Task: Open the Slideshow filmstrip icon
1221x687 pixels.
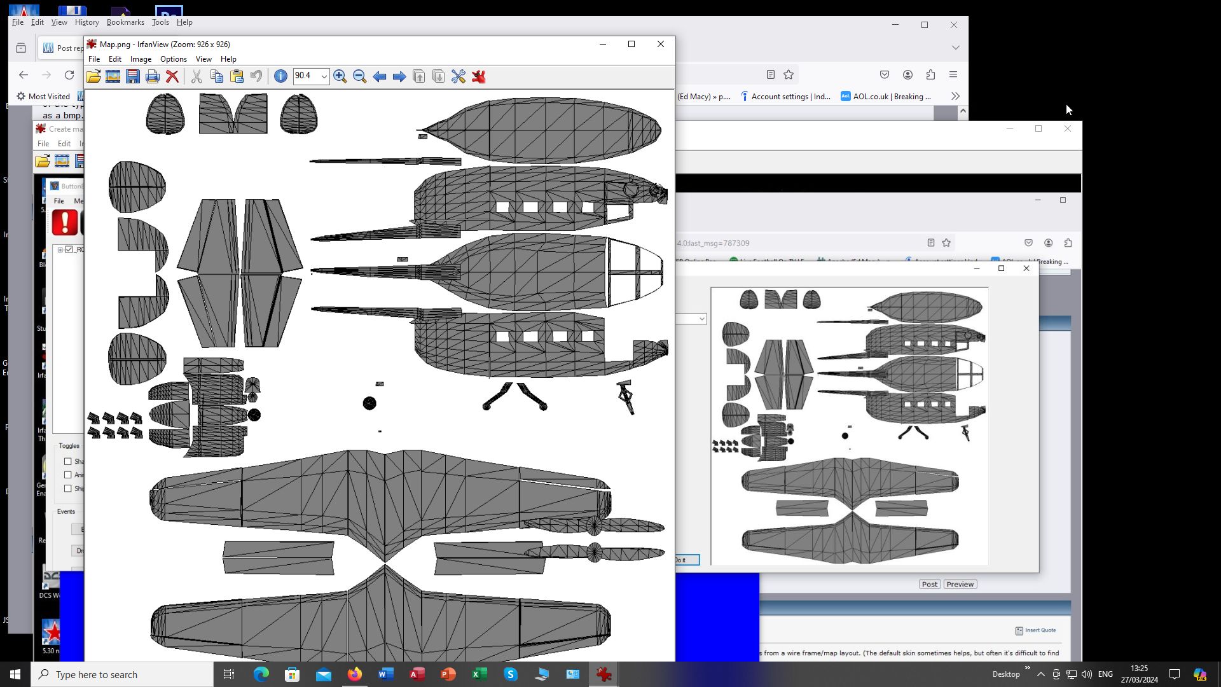Action: (113, 76)
